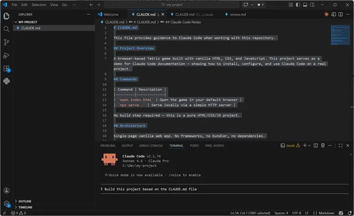
Task: Open the Search view in activity bar
Action: pos(7,29)
